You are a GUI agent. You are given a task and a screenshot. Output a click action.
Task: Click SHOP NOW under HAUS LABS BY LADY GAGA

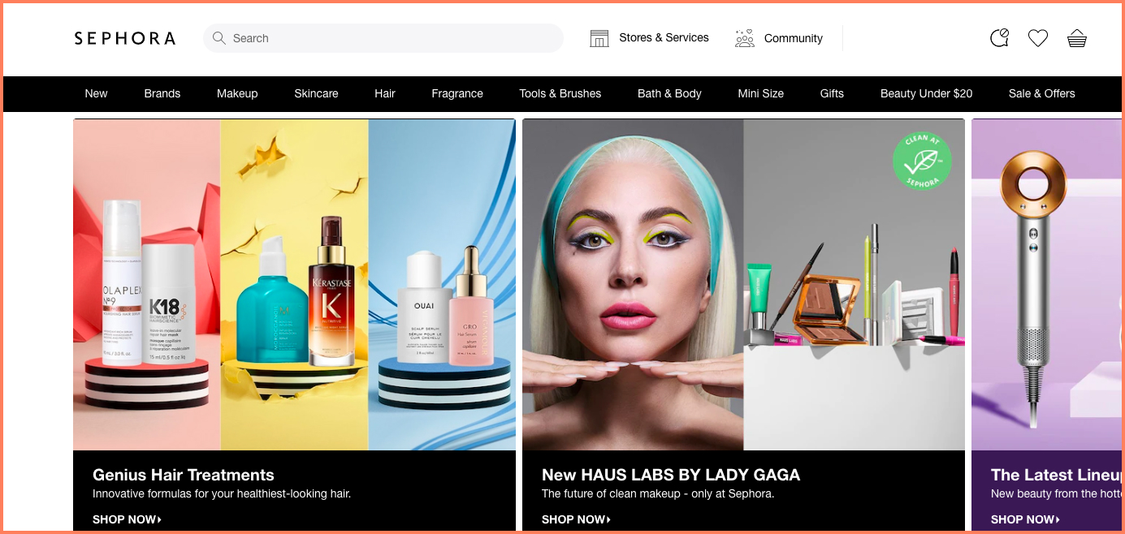pyautogui.click(x=576, y=519)
